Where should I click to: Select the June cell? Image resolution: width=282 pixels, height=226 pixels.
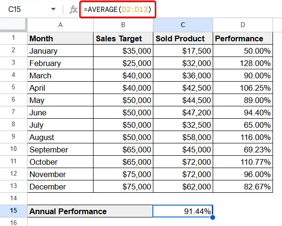tap(60, 113)
